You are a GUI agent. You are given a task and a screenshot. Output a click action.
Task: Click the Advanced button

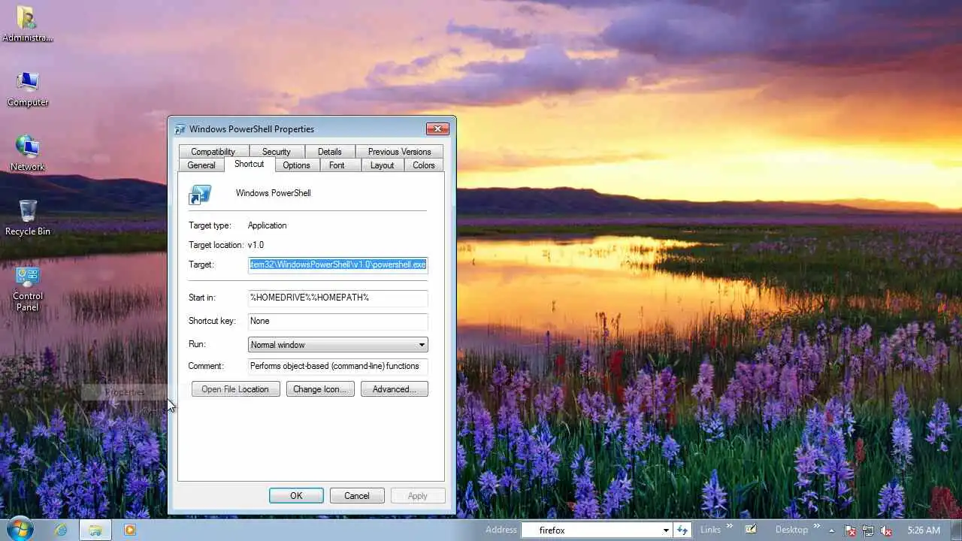coord(394,389)
